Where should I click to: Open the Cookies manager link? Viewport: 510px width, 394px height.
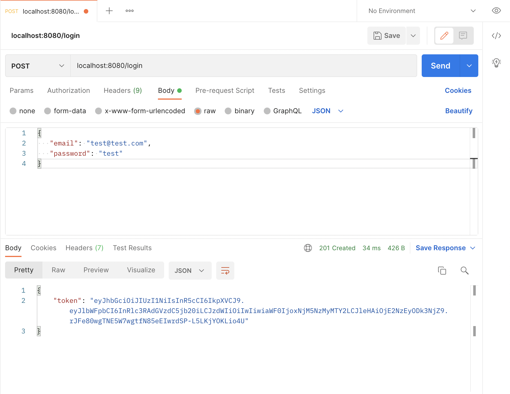pyautogui.click(x=458, y=91)
